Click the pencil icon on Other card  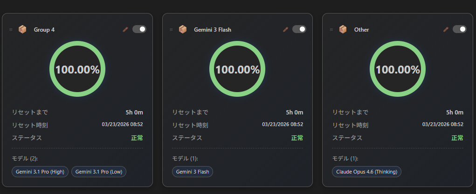[x=445, y=29]
